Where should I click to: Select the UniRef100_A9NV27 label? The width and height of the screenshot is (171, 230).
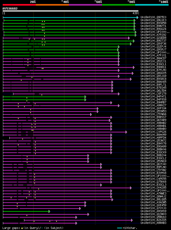coord(153,105)
